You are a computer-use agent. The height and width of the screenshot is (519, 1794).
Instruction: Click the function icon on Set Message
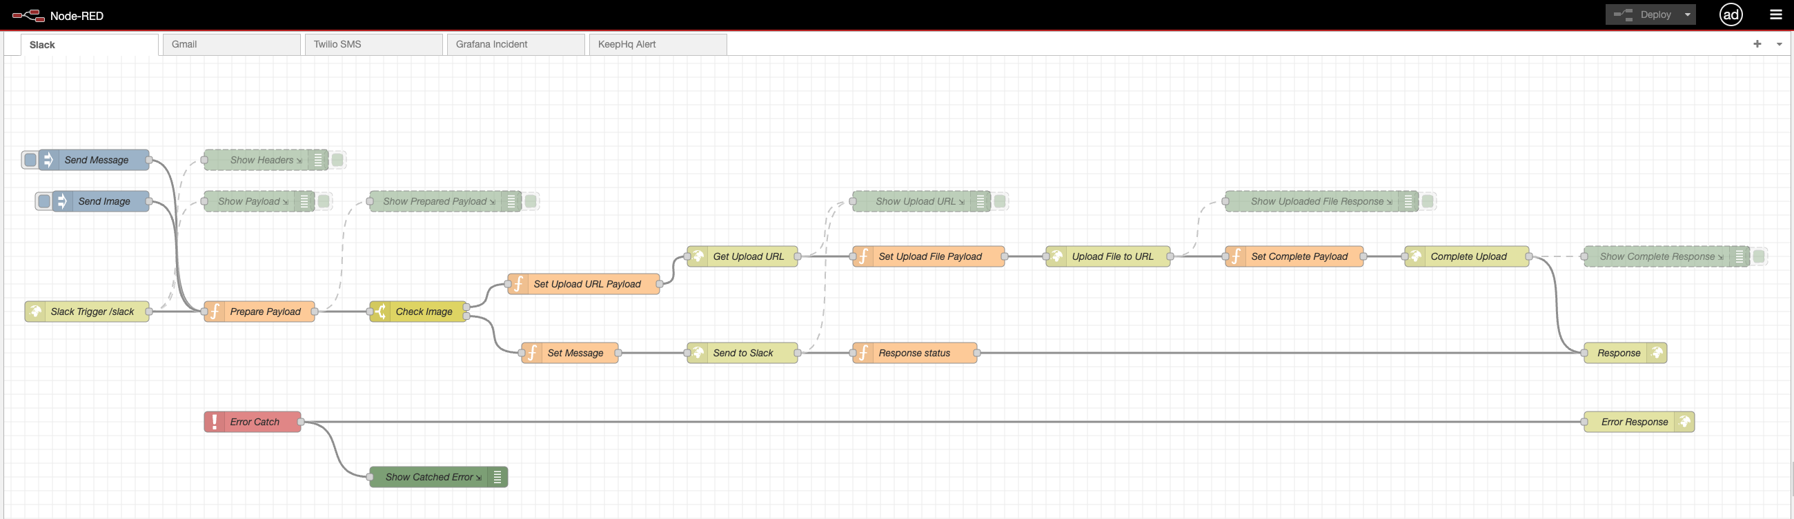(x=533, y=353)
